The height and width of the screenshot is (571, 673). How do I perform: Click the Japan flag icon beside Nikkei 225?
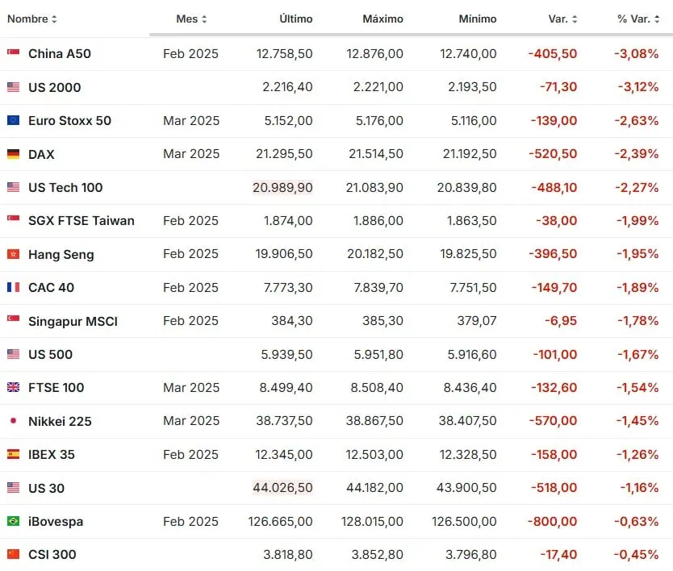coord(13,421)
